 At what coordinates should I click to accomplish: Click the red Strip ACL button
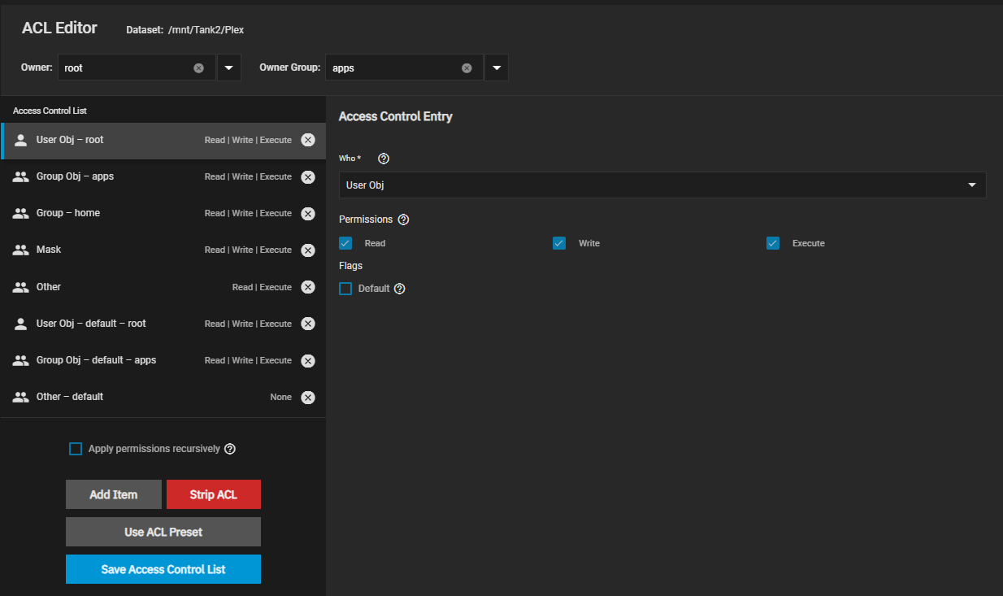point(213,494)
